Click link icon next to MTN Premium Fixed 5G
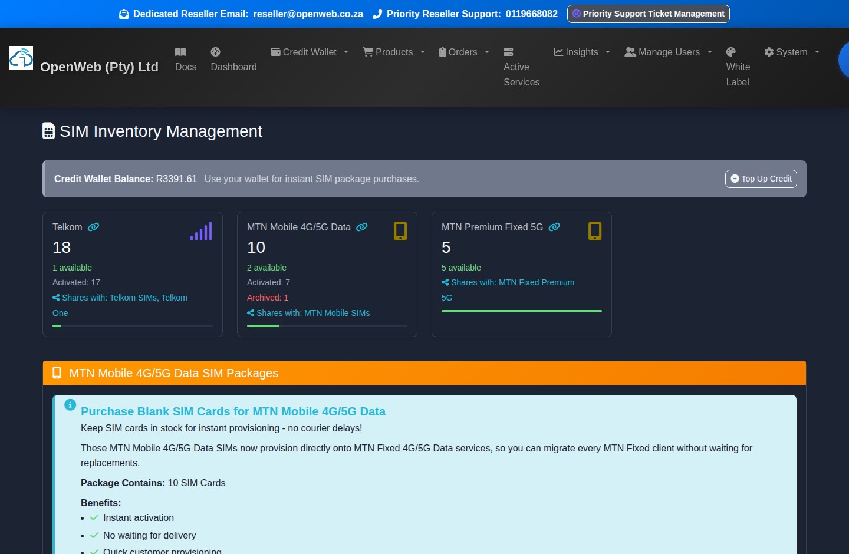Image resolution: width=849 pixels, height=554 pixels. click(x=554, y=227)
